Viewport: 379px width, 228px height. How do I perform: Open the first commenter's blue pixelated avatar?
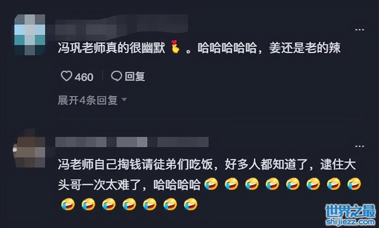pos(30,35)
